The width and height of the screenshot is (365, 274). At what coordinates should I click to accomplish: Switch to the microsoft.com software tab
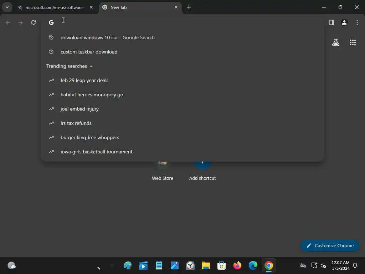click(x=54, y=7)
